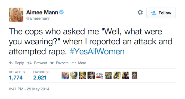Screen dimensions: 185x99
Task: Click the Aimee Mann display name
Action: pyautogui.click(x=42, y=13)
